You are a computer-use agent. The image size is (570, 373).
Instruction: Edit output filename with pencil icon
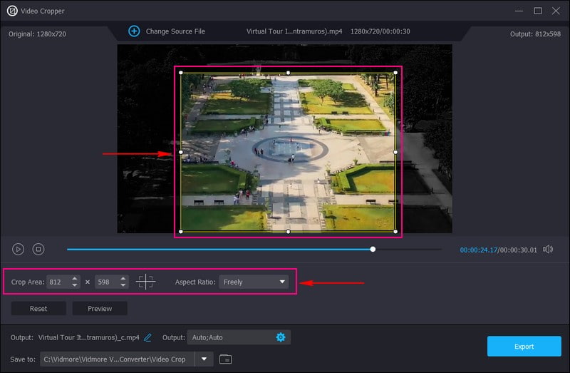click(x=148, y=337)
